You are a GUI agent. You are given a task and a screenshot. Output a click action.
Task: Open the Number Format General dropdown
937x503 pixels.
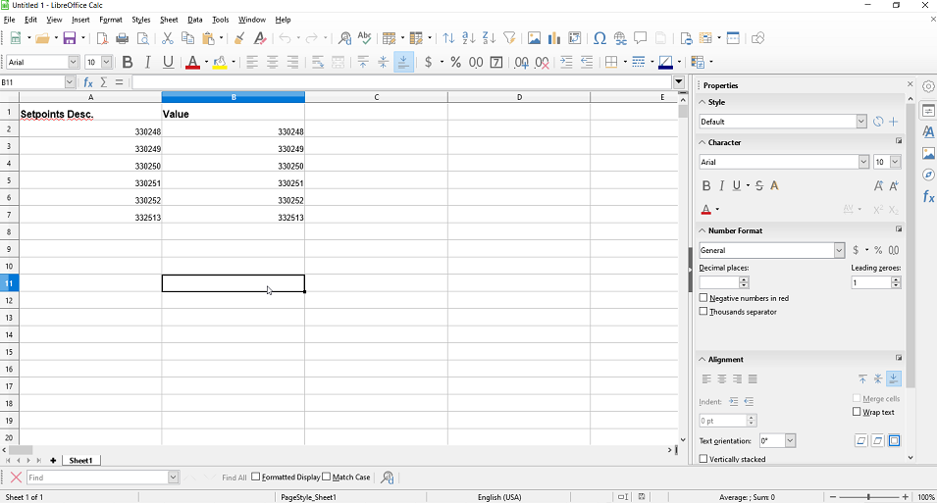pyautogui.click(x=839, y=250)
